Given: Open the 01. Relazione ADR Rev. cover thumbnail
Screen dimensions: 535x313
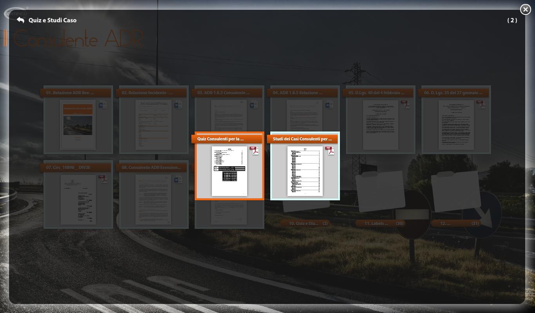Looking at the screenshot, I should pyautogui.click(x=78, y=125).
